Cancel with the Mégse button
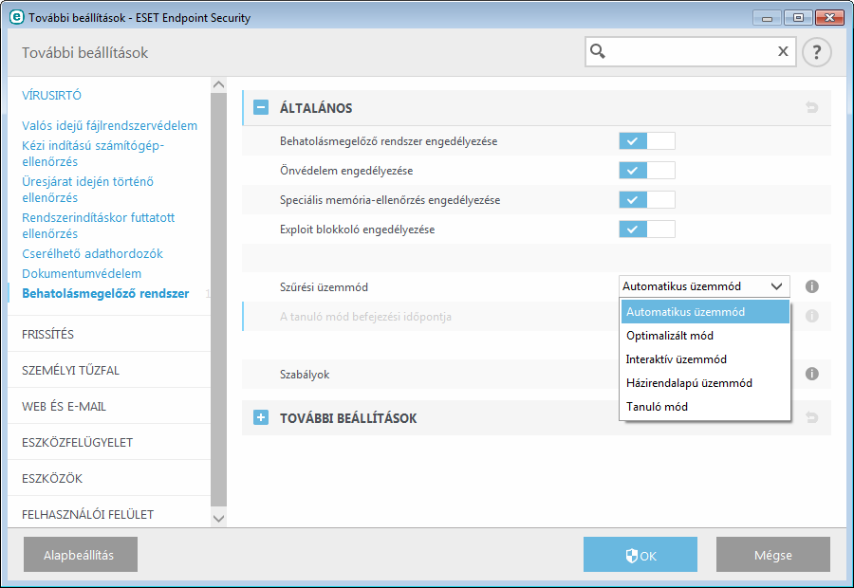The height and width of the screenshot is (588, 854). tap(772, 555)
